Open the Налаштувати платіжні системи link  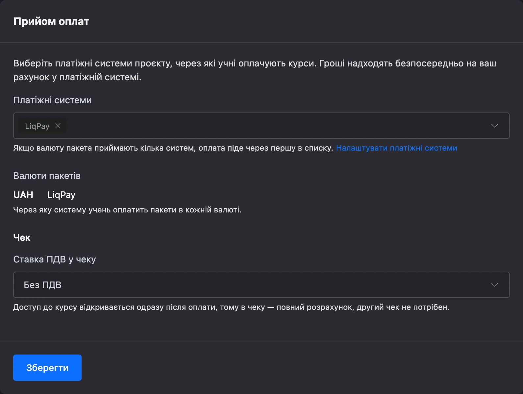[x=396, y=148]
